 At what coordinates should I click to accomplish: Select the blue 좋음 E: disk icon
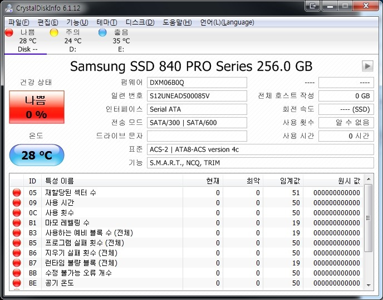(102, 32)
